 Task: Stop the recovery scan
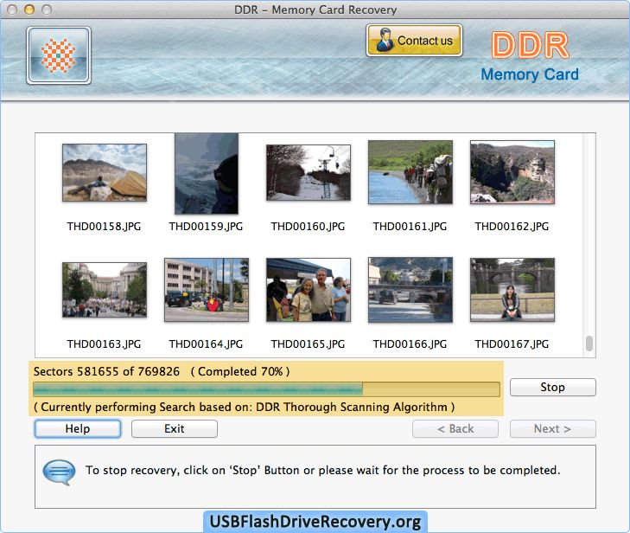tap(552, 388)
